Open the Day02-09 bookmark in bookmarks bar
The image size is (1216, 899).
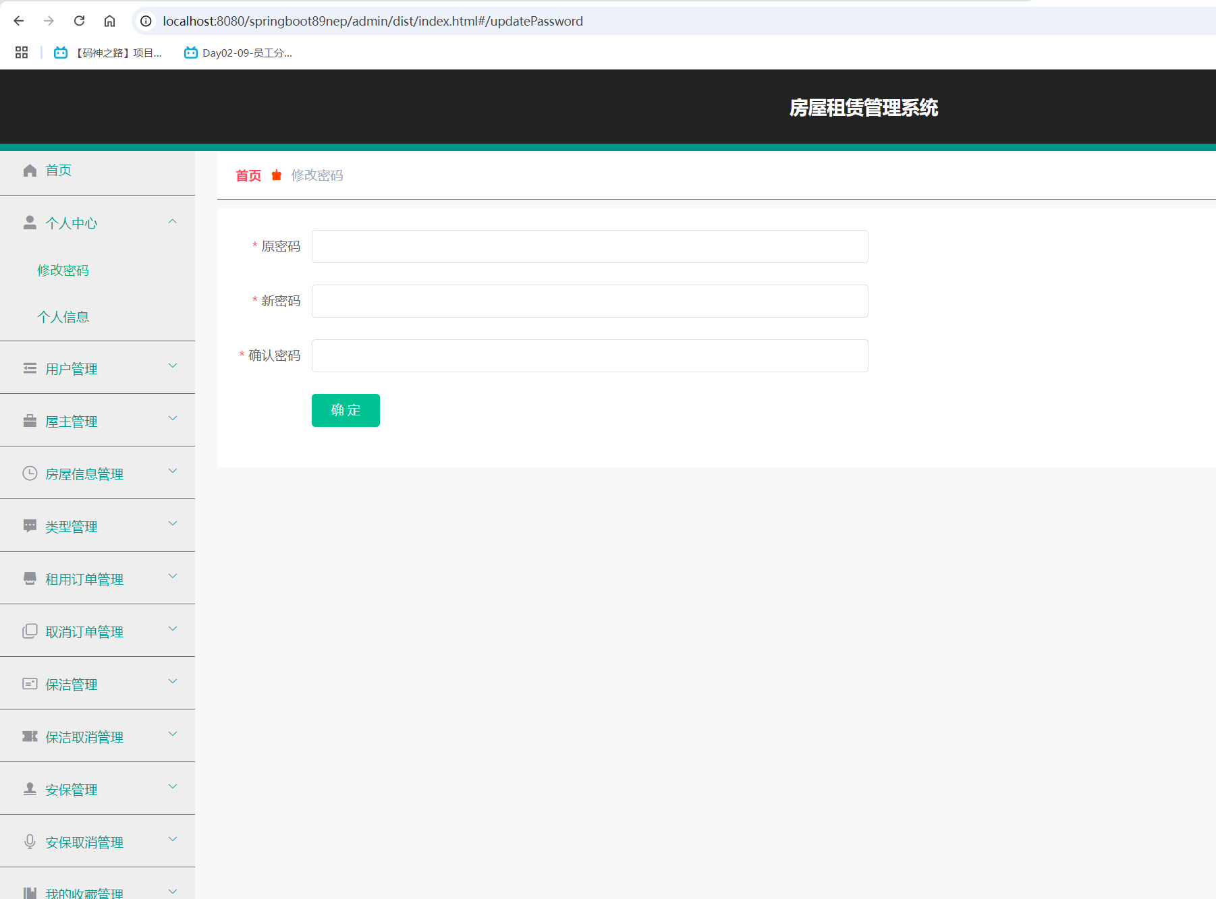pos(239,53)
